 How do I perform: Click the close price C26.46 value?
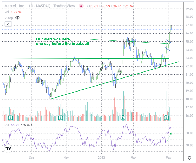pos(128,6)
